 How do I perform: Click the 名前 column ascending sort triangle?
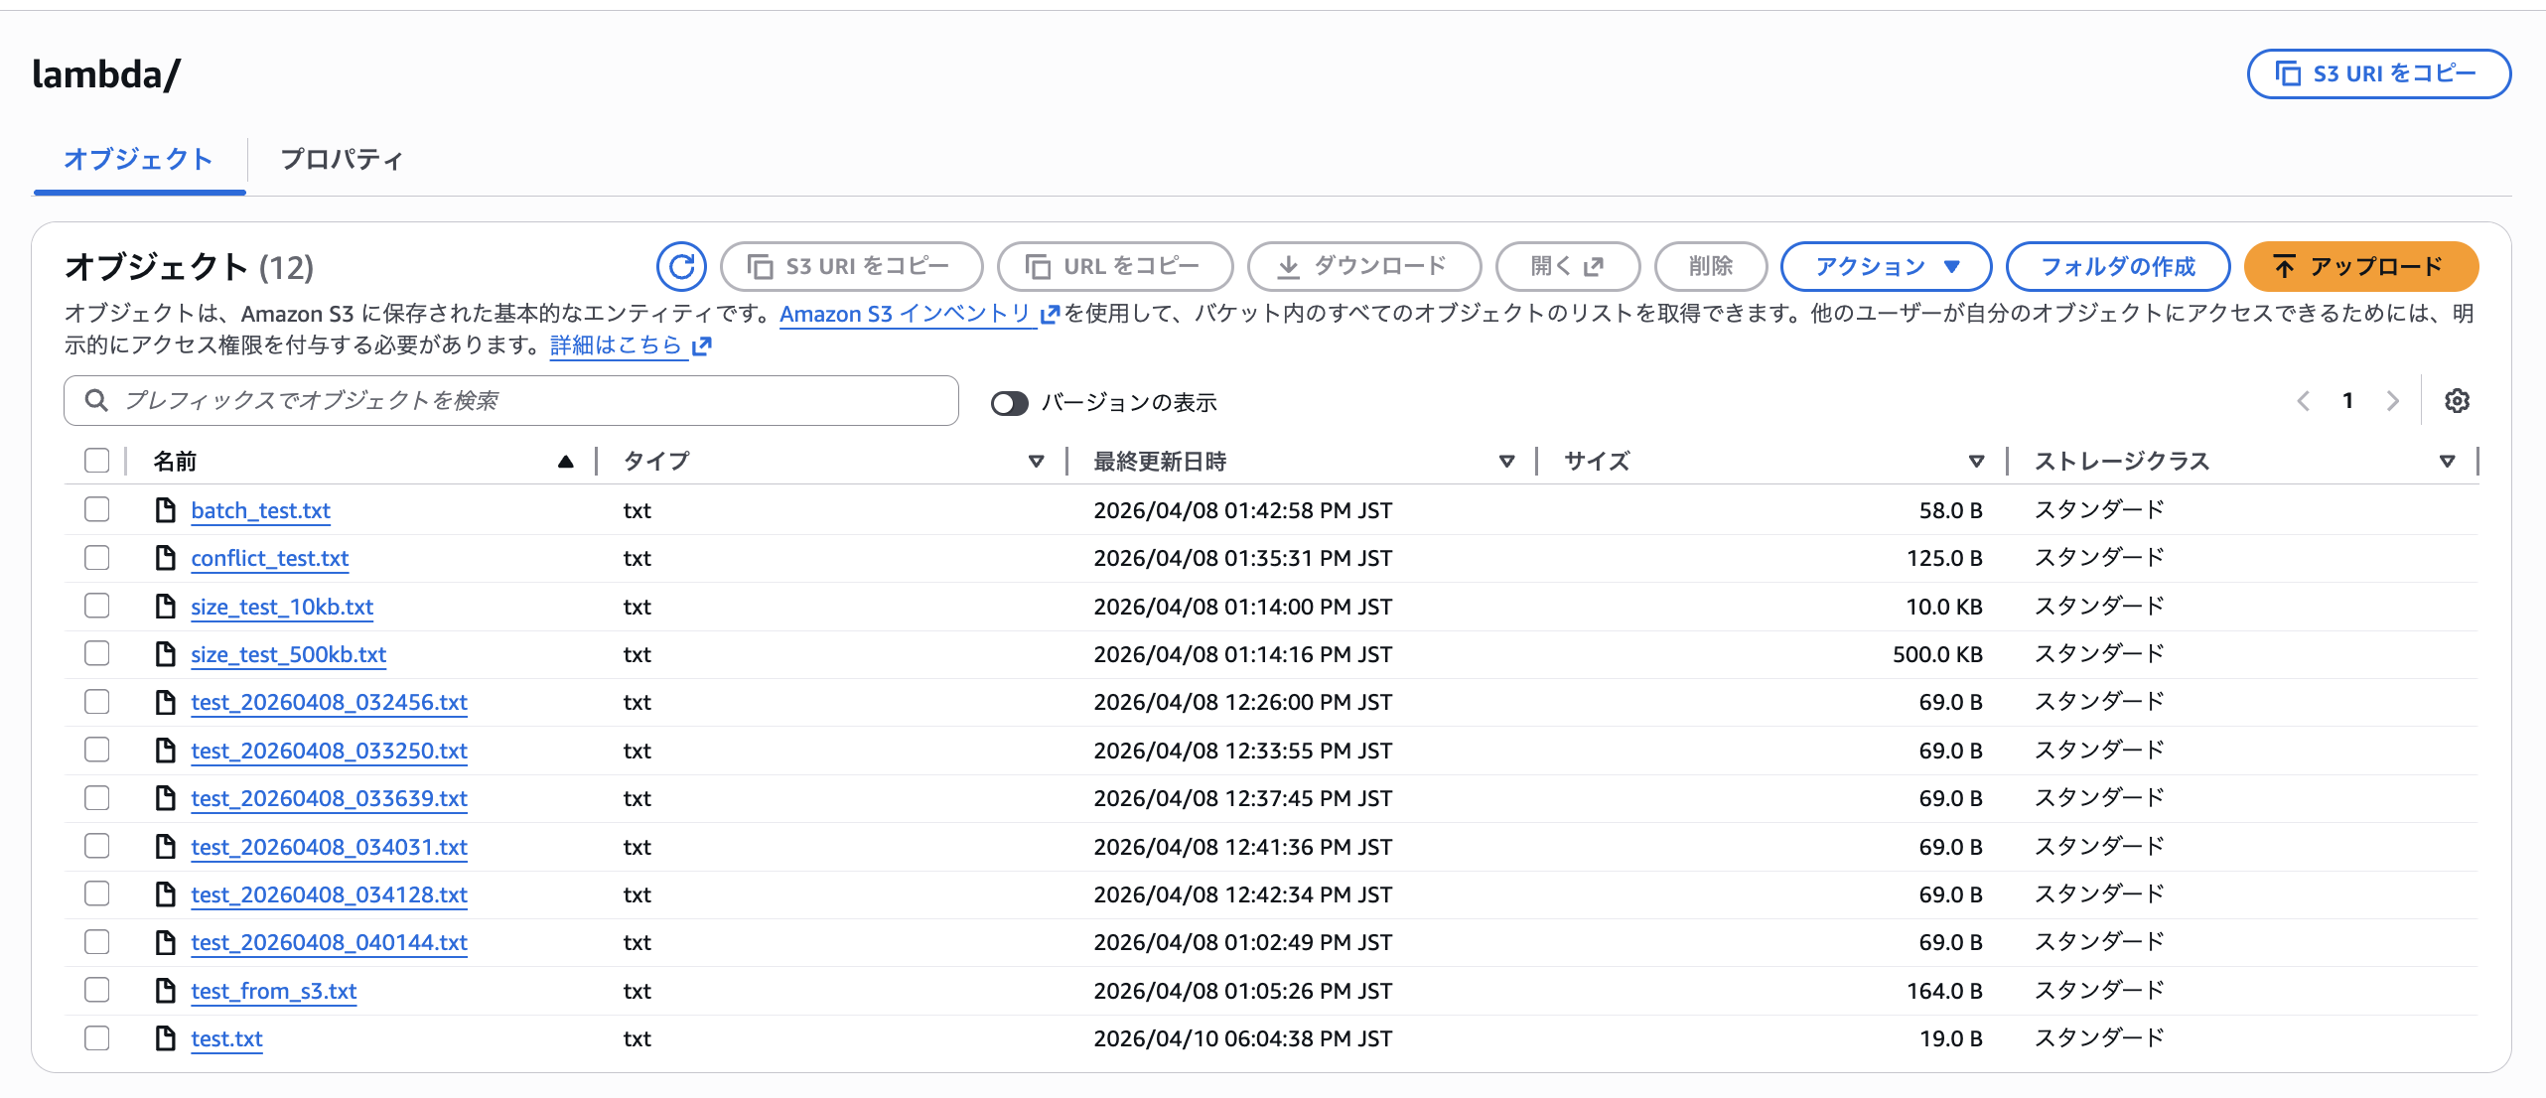pos(565,461)
